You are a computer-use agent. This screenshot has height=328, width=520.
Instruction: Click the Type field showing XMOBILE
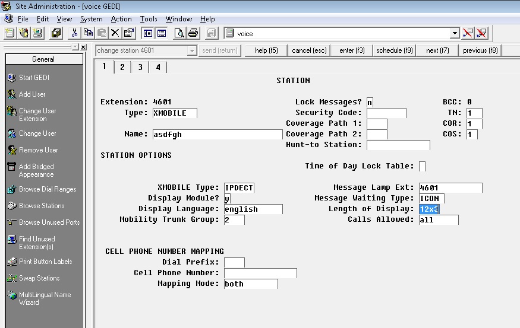click(175, 113)
